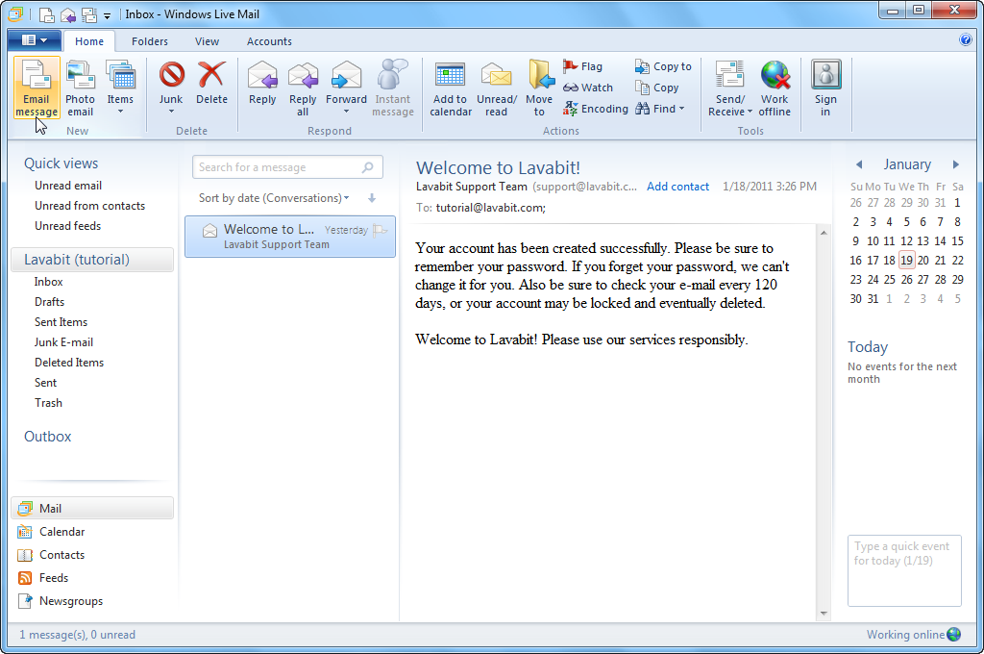Reply to the Lavabit message
984x654 pixels.
(261, 87)
